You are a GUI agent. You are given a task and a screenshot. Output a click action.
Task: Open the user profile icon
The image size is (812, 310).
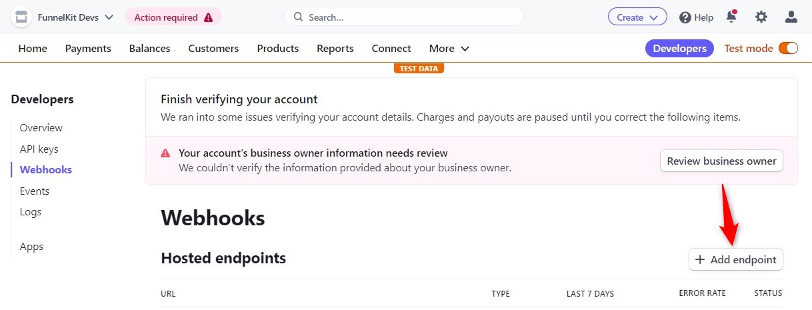[791, 17]
